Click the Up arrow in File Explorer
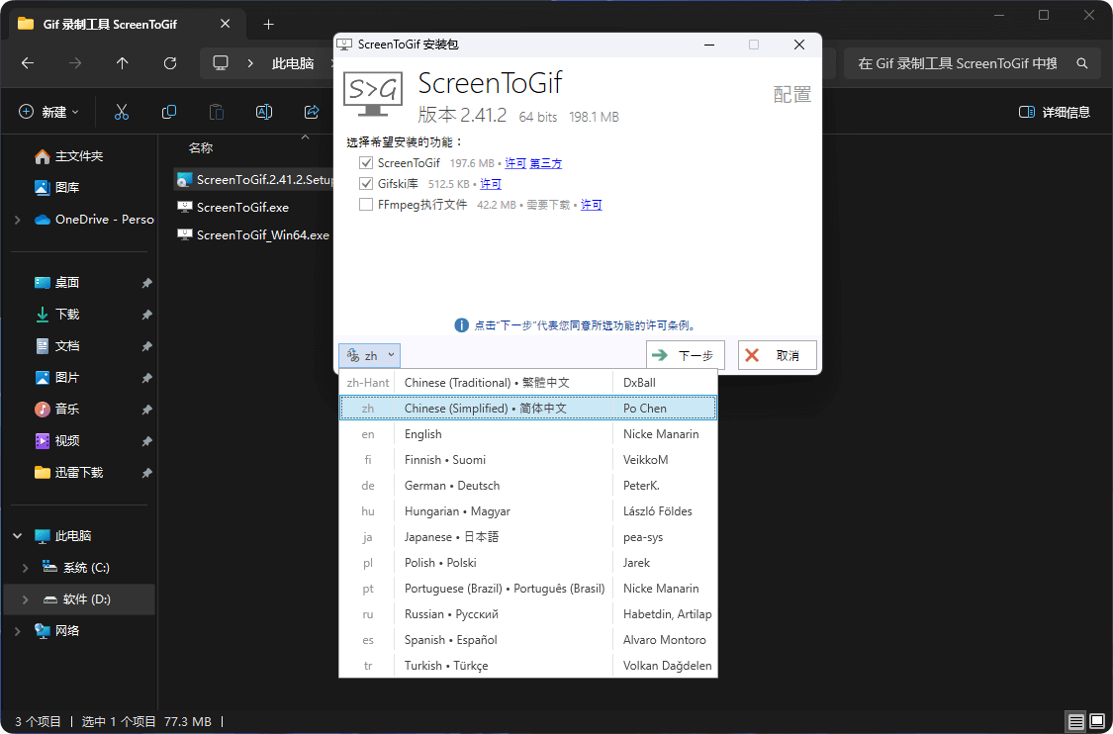Viewport: 1113px width, 734px height. 122,63
